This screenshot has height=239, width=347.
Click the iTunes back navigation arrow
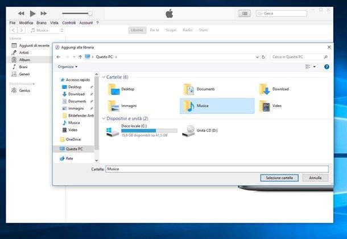click(13, 30)
